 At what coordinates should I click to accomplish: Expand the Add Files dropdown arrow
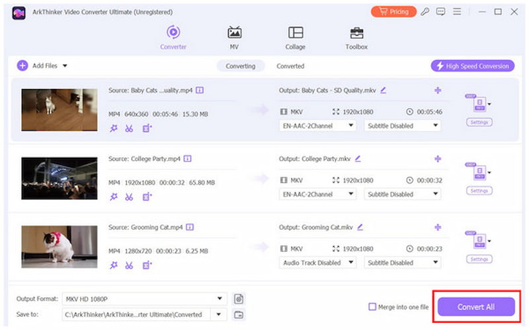65,65
